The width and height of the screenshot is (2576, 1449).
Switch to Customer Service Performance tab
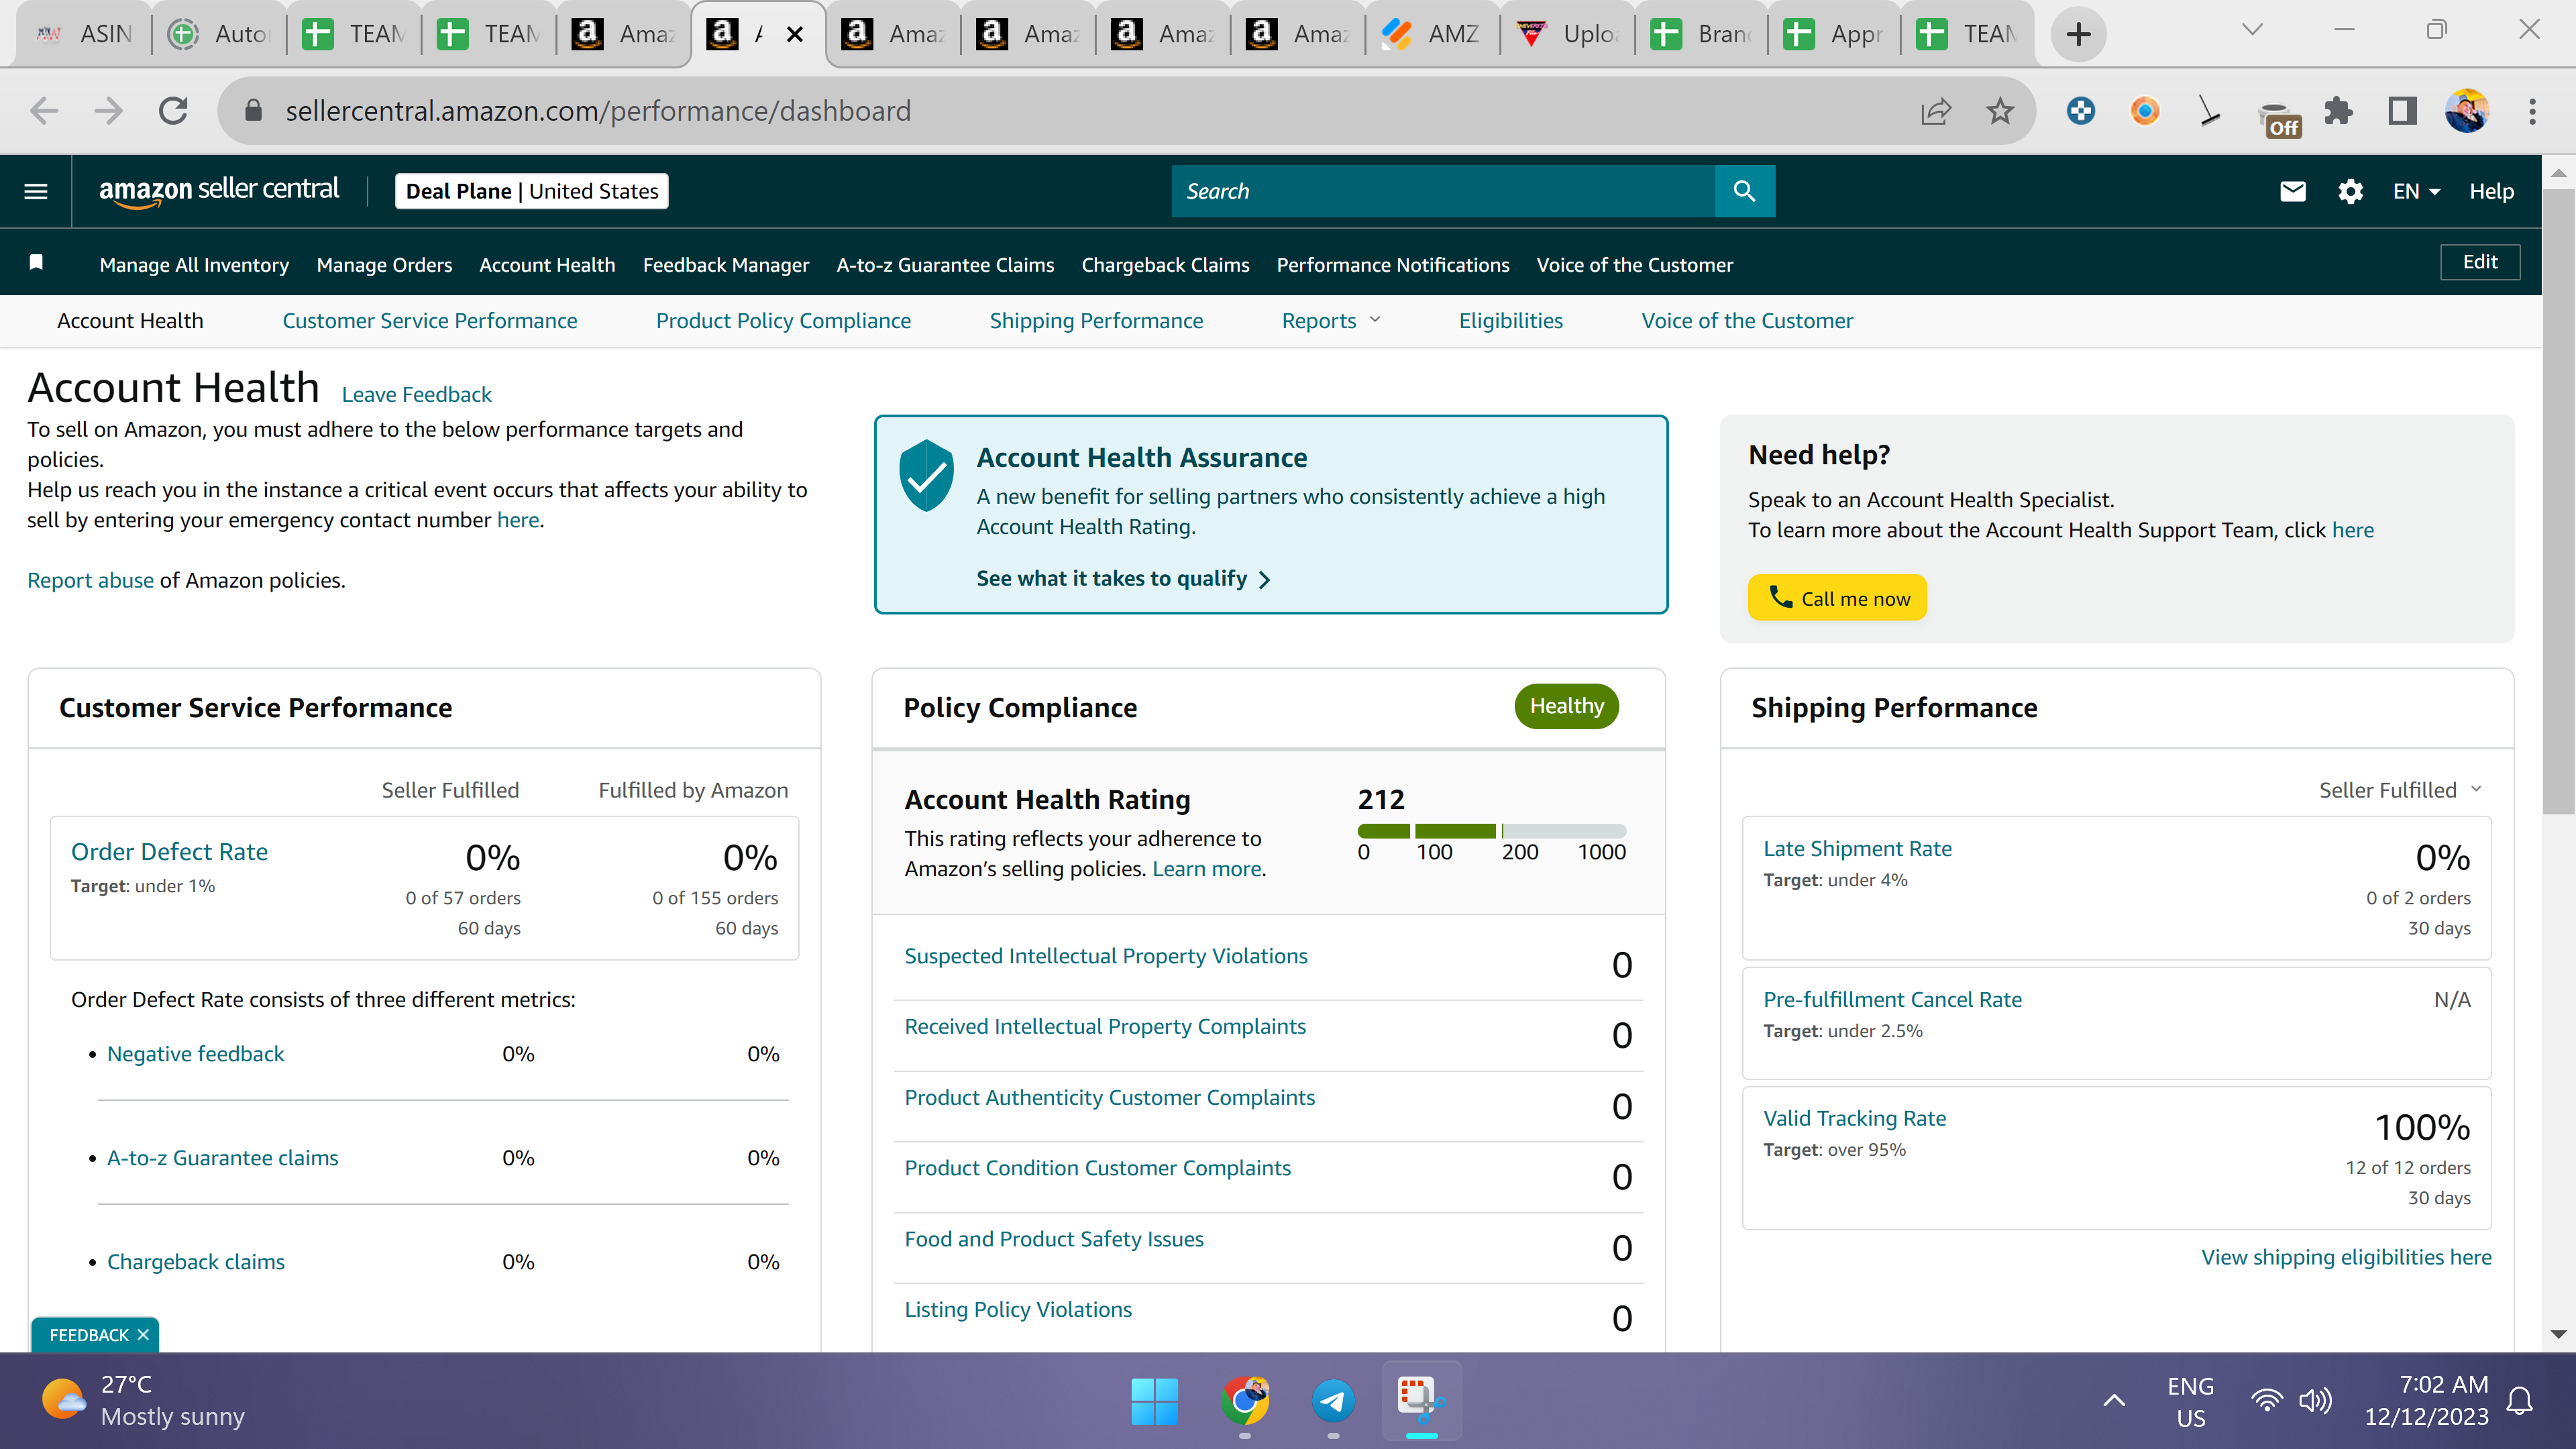point(429,320)
